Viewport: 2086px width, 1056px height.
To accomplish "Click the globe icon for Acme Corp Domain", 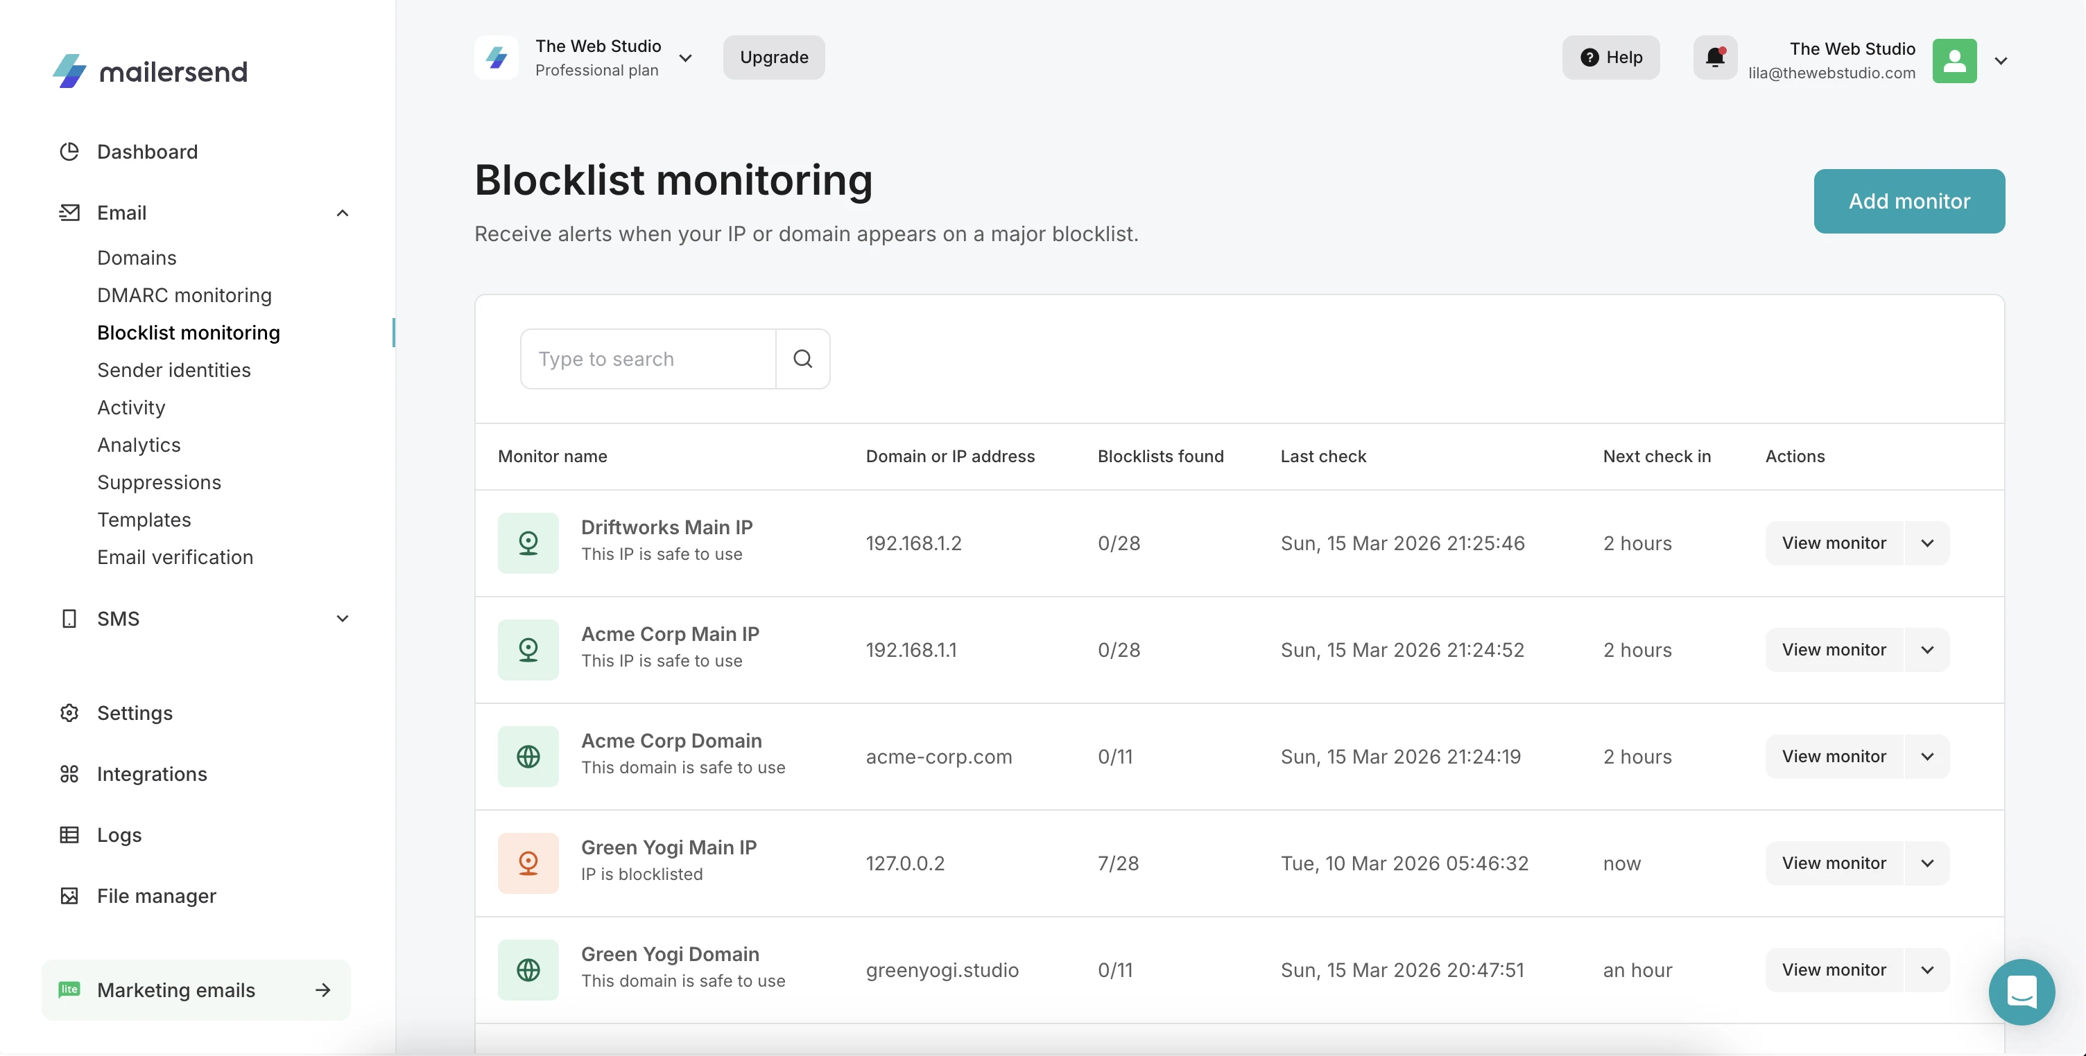I will (x=528, y=756).
